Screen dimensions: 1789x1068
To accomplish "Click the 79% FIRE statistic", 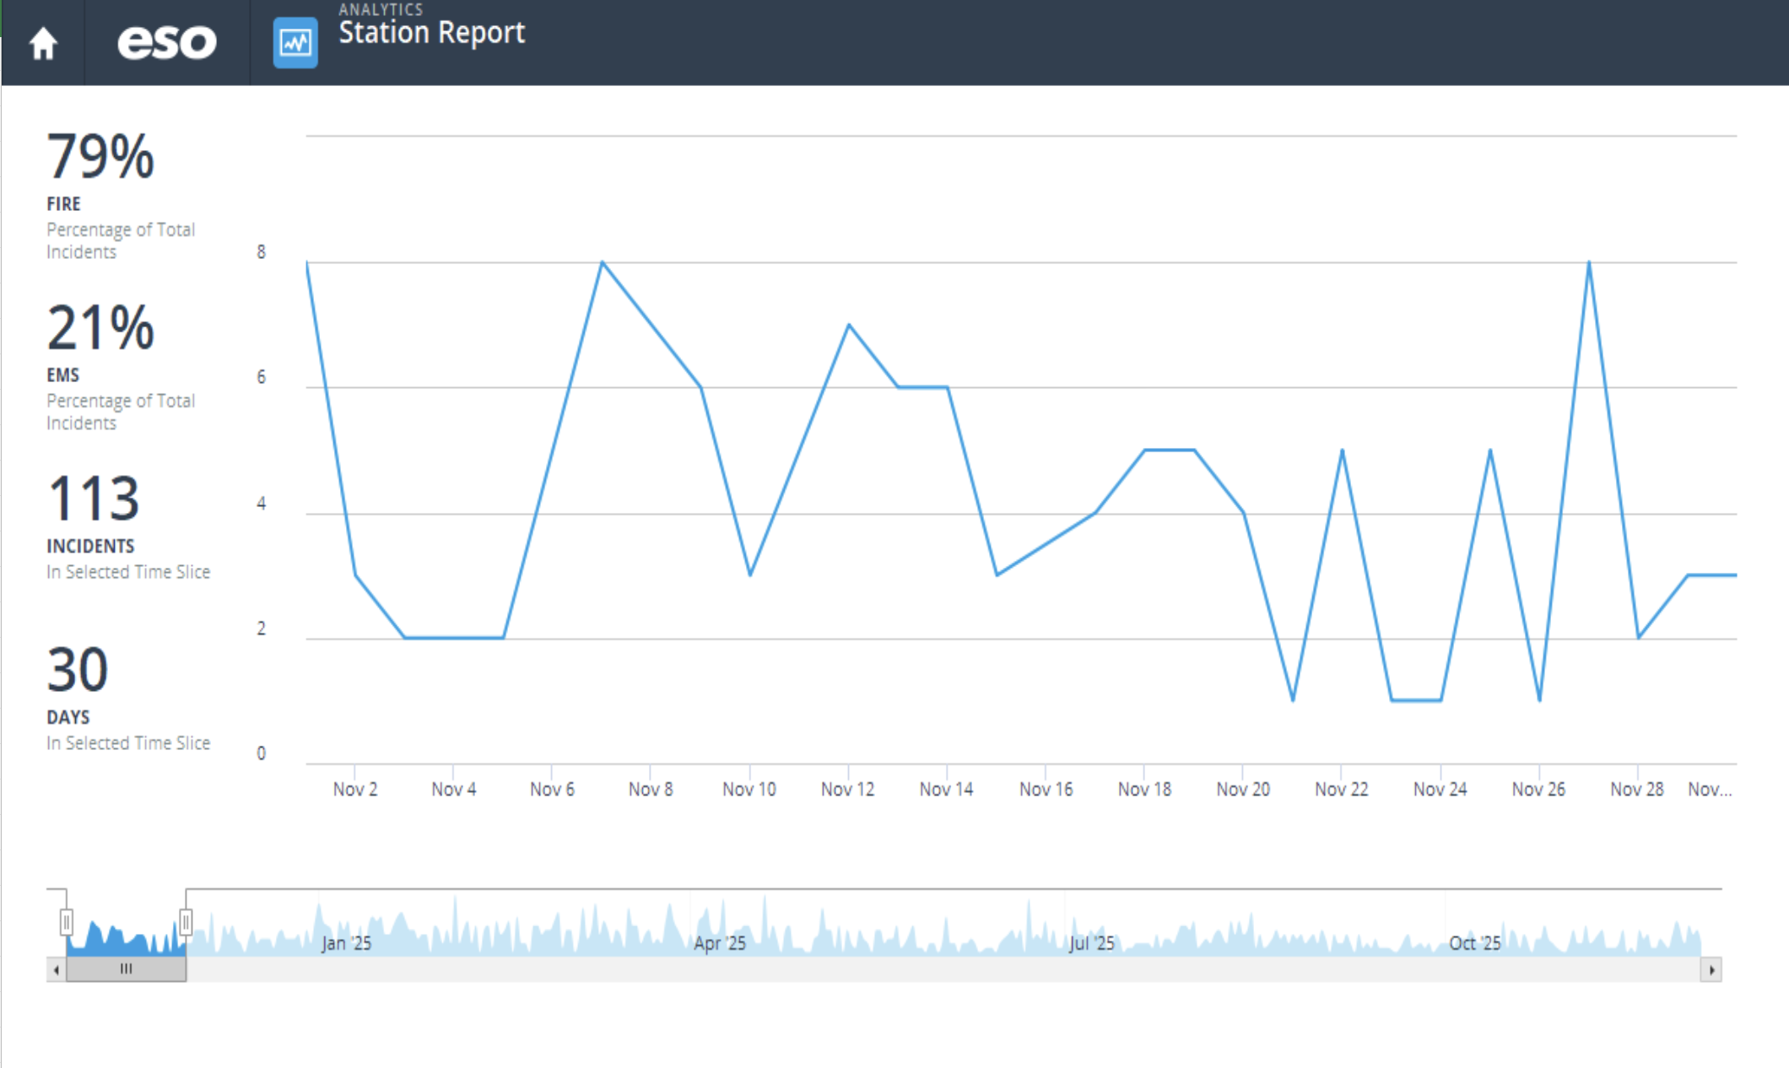I will pos(100,158).
